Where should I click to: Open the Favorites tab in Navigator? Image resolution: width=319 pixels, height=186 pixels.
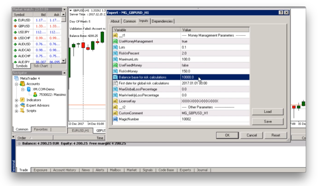[x=41, y=129]
